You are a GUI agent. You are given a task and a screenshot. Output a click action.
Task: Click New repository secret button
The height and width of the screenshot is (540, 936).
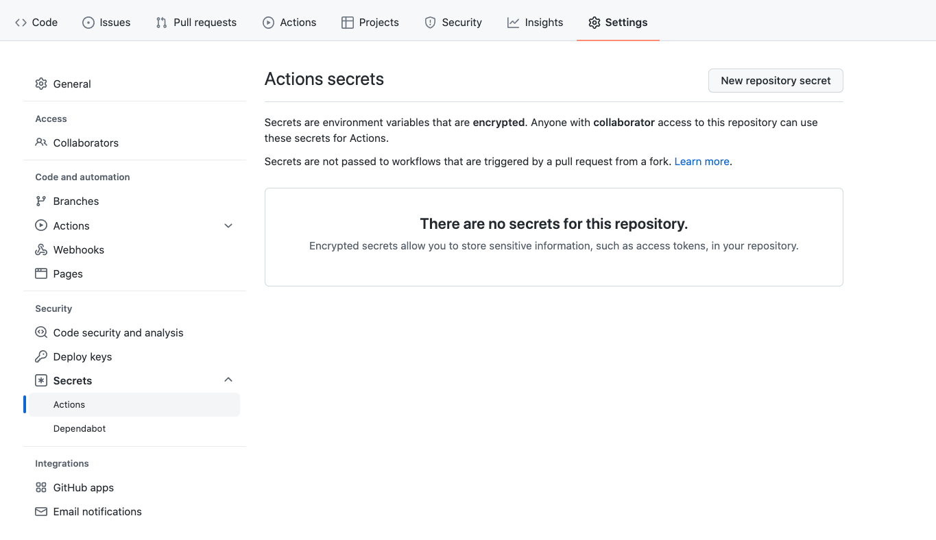pyautogui.click(x=776, y=80)
